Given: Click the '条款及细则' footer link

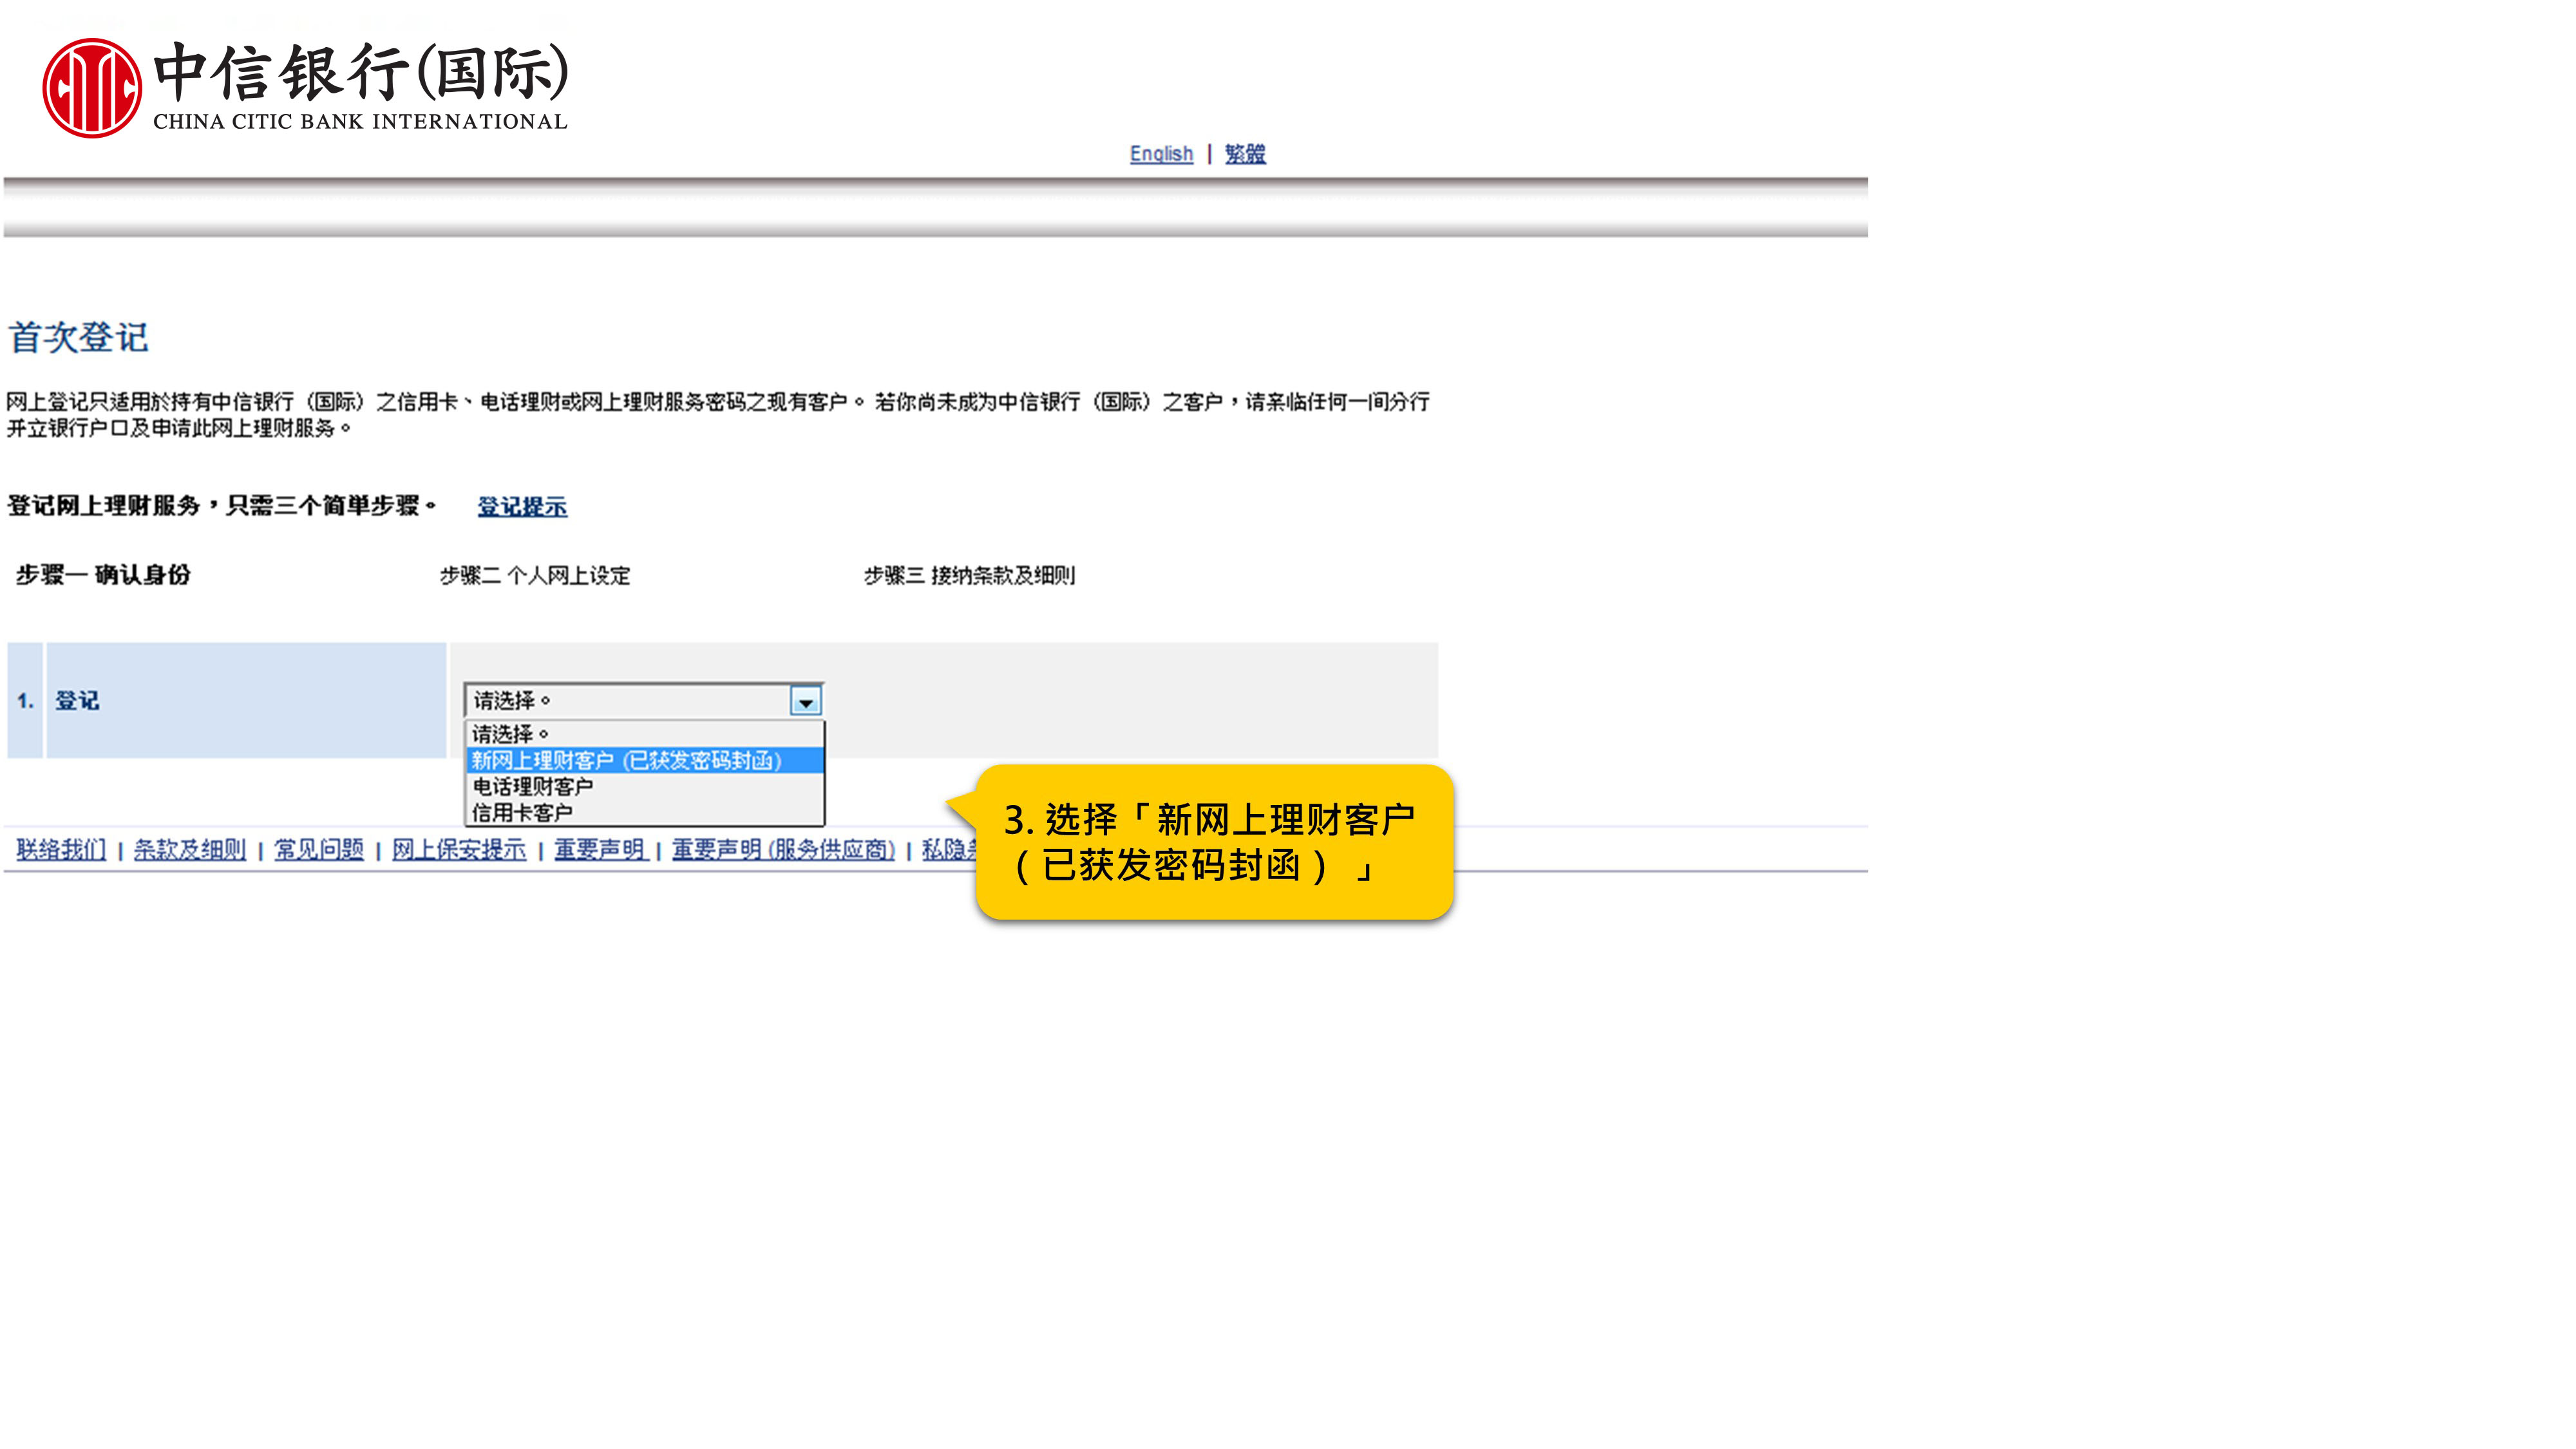Looking at the screenshot, I should (x=189, y=849).
